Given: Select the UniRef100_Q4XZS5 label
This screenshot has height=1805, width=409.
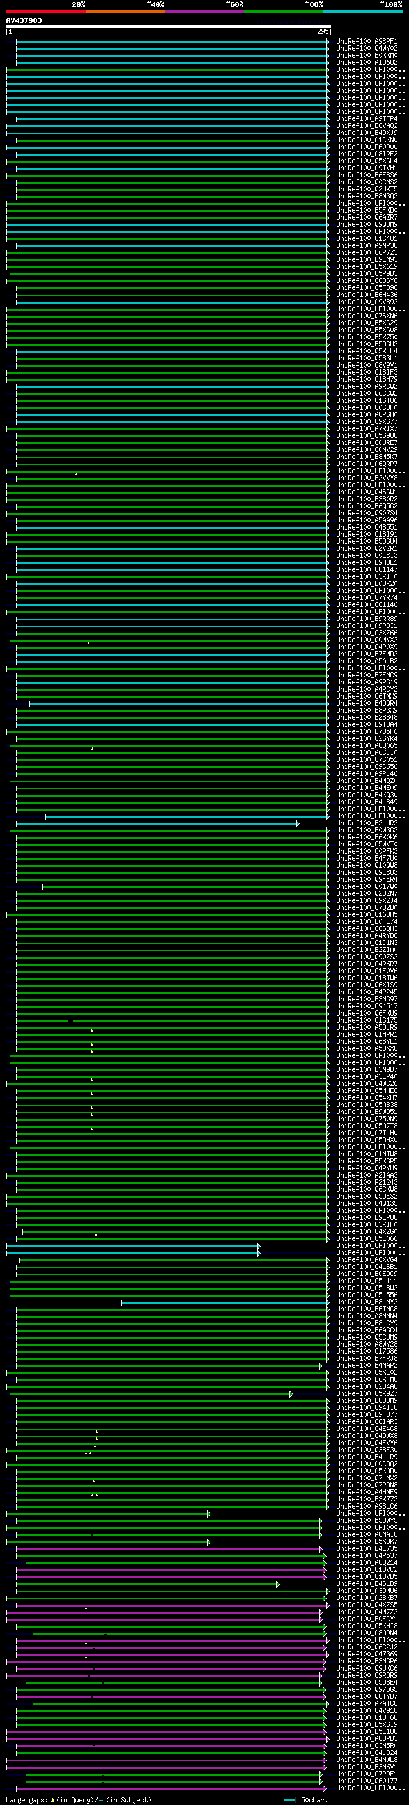Looking at the screenshot, I should 366,1605.
